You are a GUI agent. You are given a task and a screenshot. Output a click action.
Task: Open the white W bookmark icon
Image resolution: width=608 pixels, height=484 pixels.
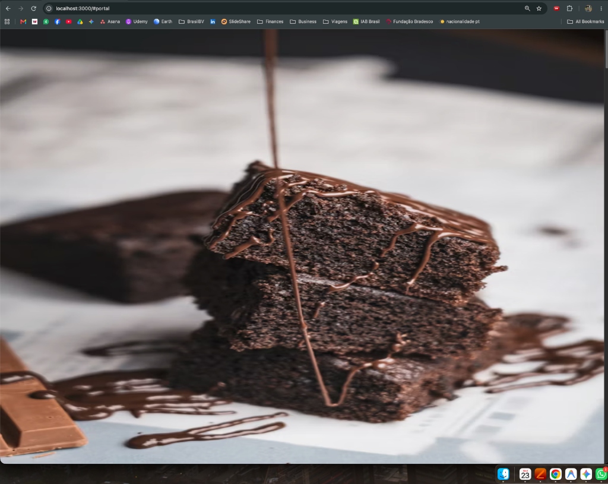click(x=34, y=21)
